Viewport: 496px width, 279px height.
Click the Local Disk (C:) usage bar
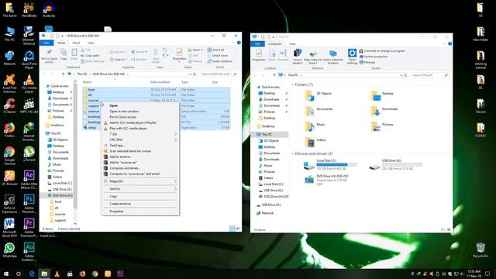tap(336, 165)
